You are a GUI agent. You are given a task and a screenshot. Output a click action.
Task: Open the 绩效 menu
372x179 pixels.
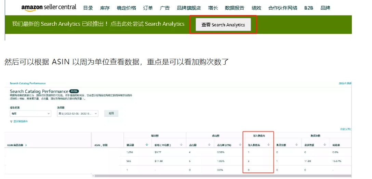click(x=256, y=8)
